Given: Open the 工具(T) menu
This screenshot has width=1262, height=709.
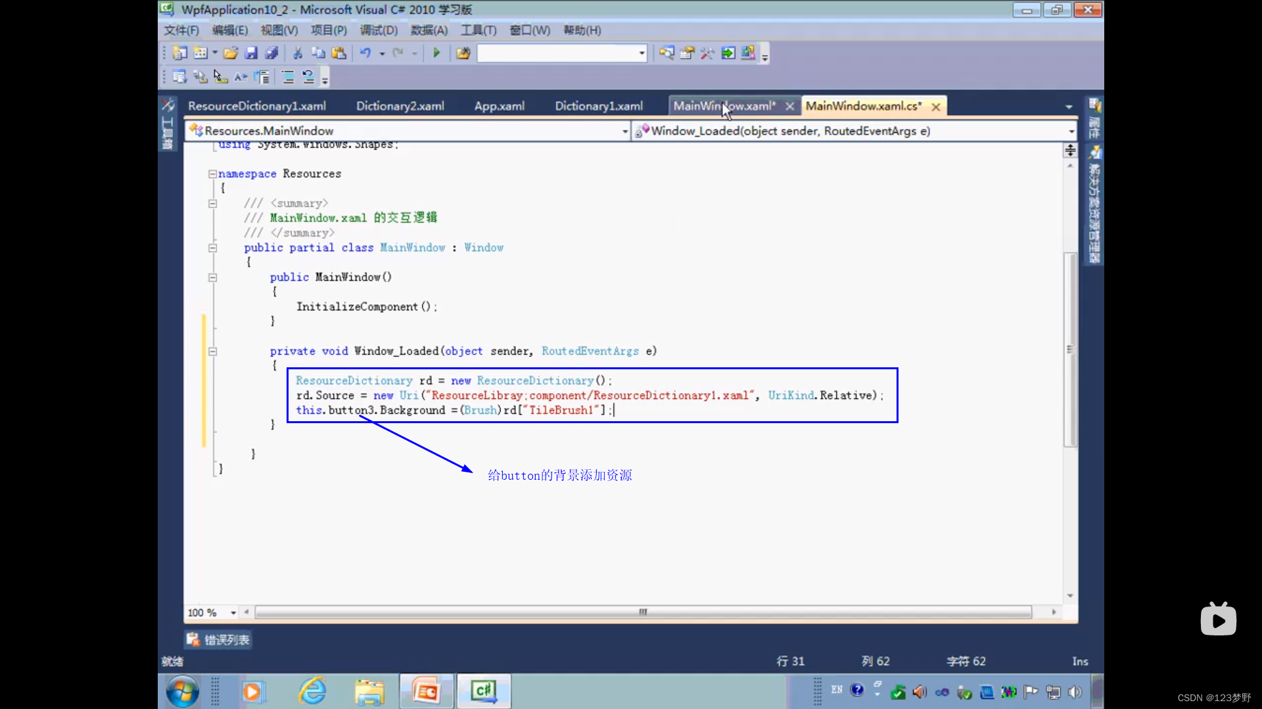Looking at the screenshot, I should click(479, 30).
